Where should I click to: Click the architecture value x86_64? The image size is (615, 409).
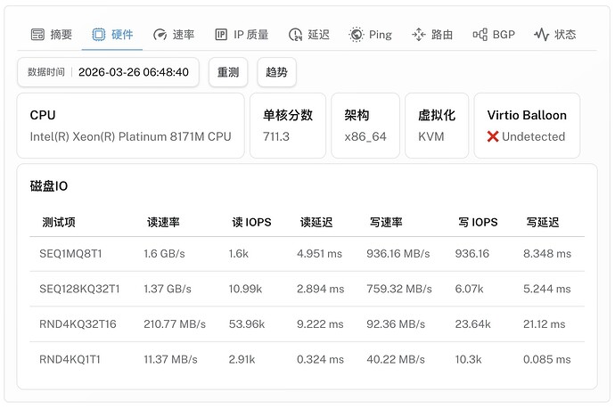coord(365,136)
